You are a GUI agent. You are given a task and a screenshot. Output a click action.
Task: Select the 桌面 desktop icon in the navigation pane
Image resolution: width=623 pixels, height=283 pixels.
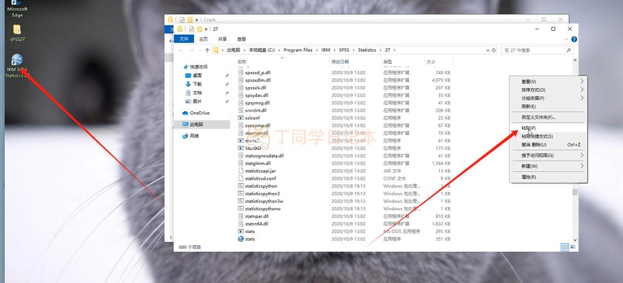[x=188, y=75]
